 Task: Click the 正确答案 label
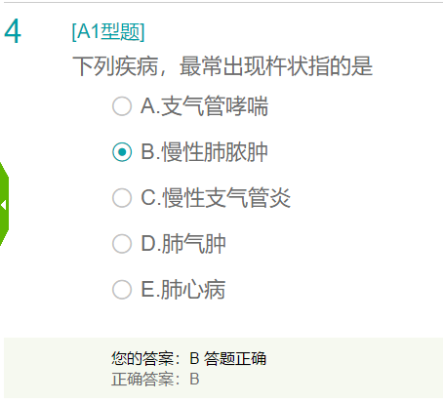point(145,379)
